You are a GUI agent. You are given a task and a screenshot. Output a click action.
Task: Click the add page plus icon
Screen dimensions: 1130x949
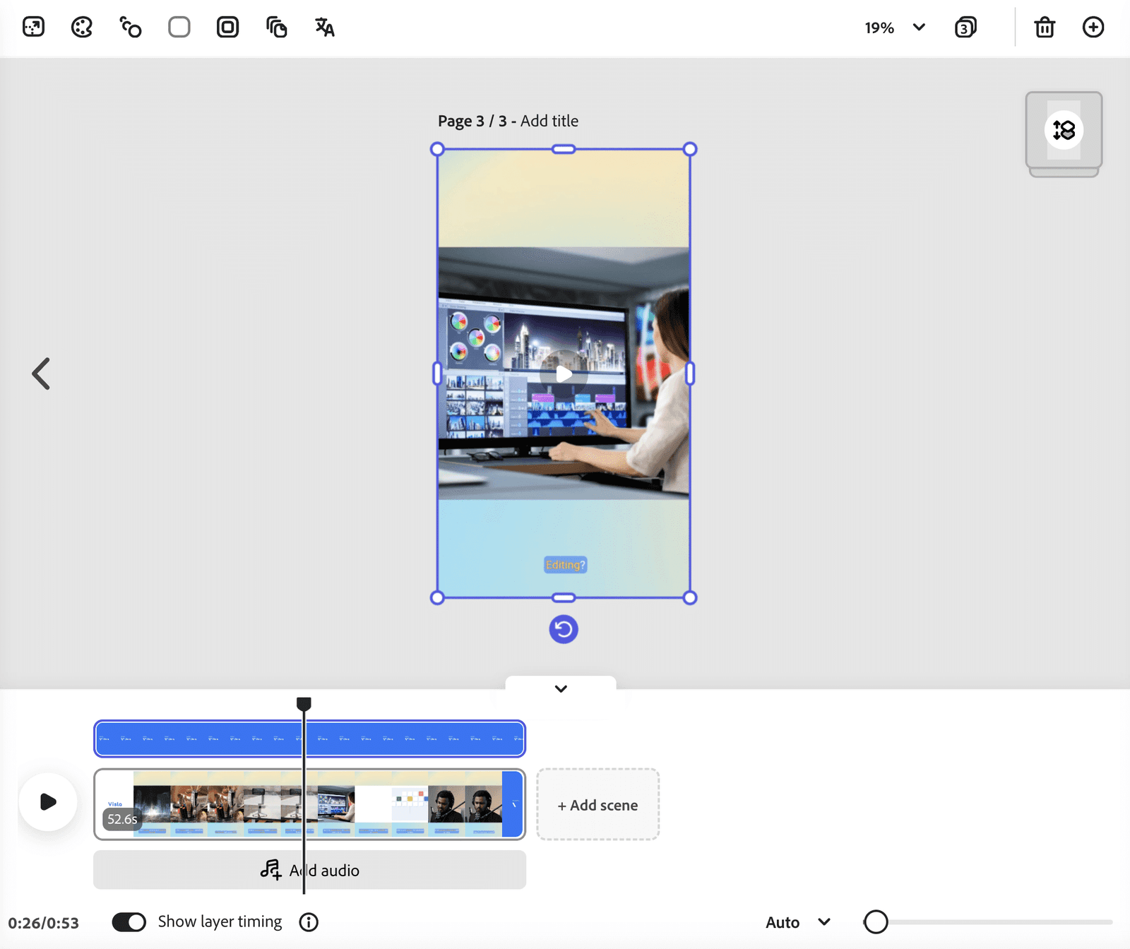point(1093,28)
